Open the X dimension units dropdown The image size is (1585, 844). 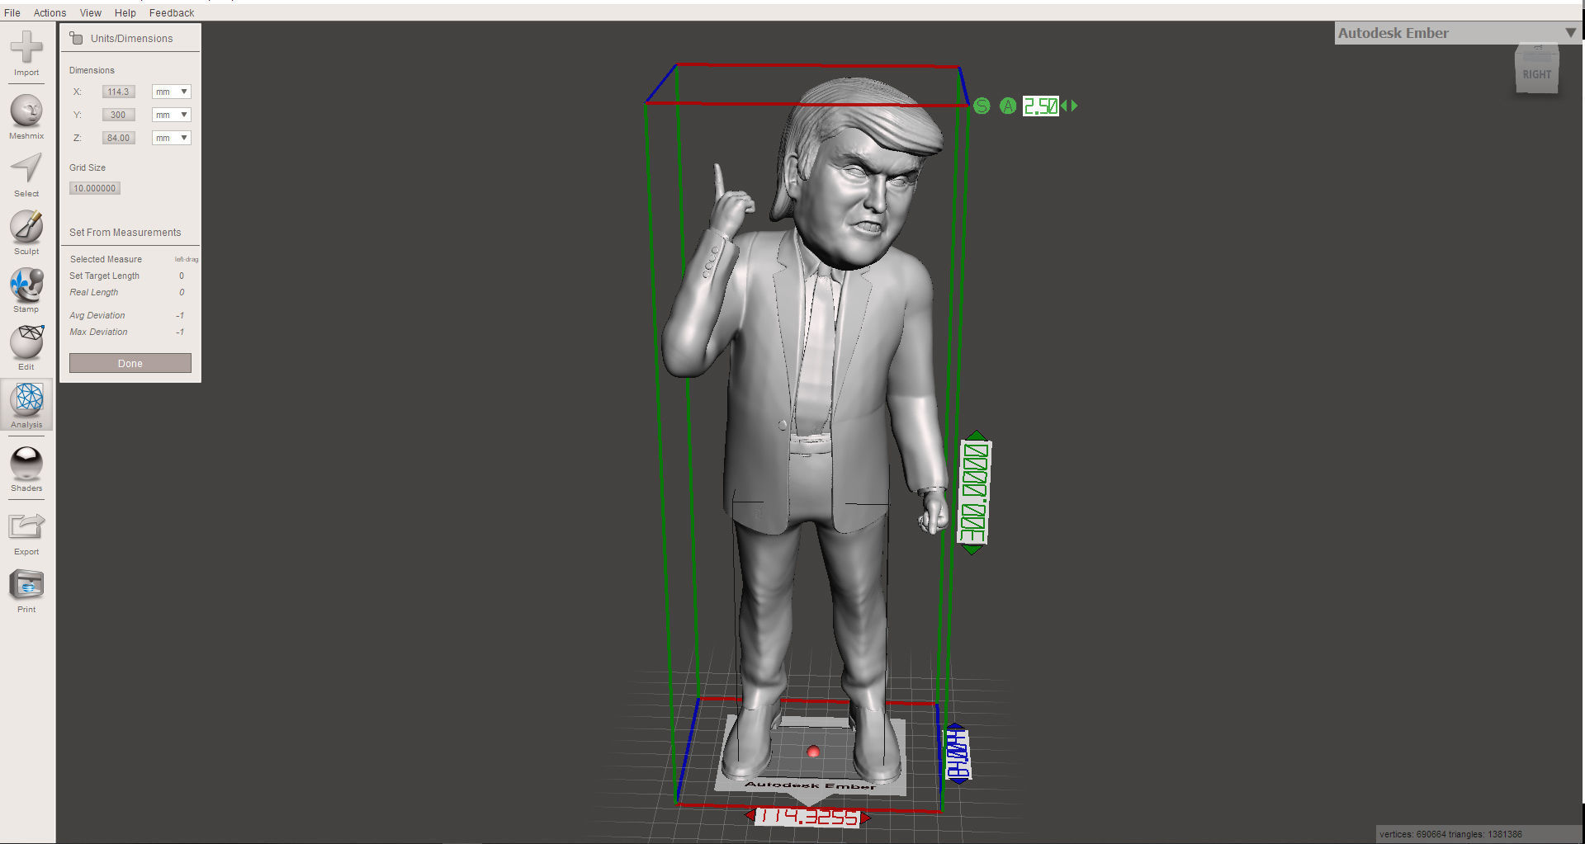click(x=170, y=92)
